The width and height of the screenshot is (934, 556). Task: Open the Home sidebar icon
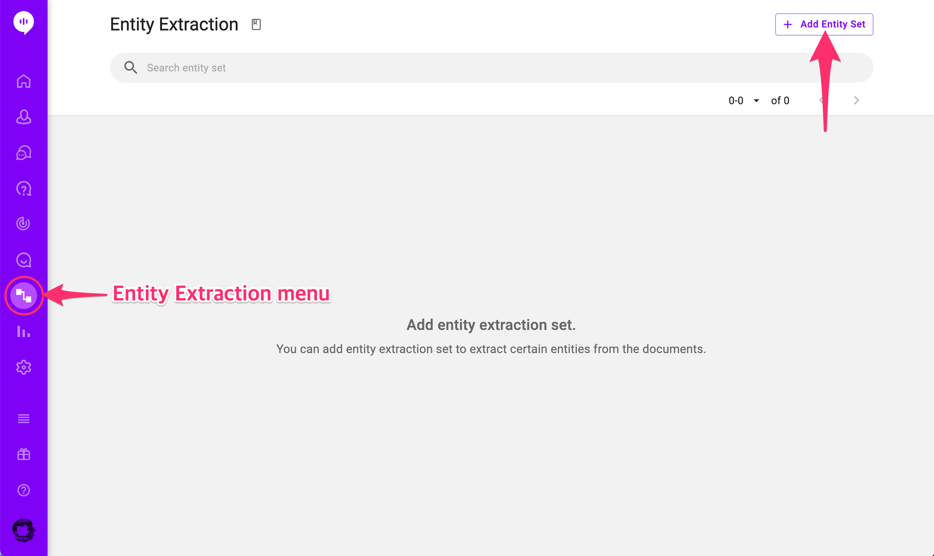pyautogui.click(x=23, y=81)
